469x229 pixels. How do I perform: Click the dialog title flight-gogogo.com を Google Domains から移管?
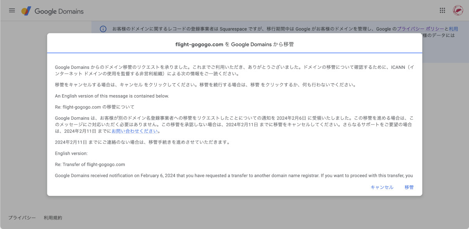[x=234, y=44]
